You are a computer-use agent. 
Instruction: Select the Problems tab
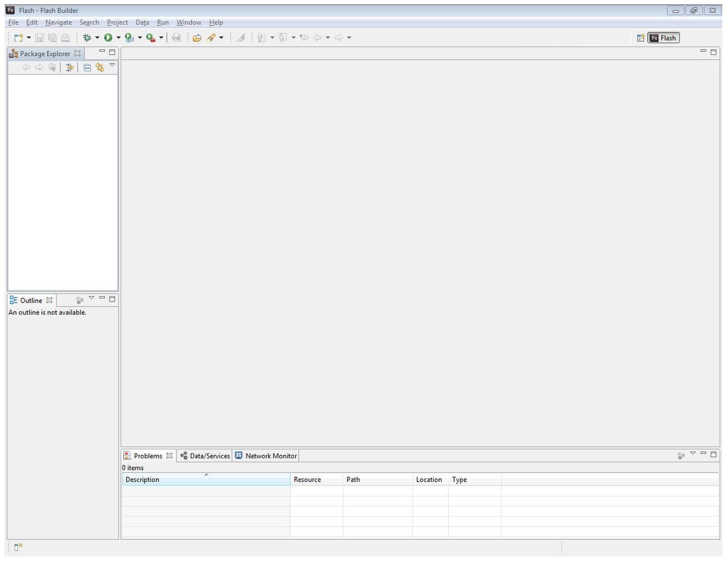(148, 456)
